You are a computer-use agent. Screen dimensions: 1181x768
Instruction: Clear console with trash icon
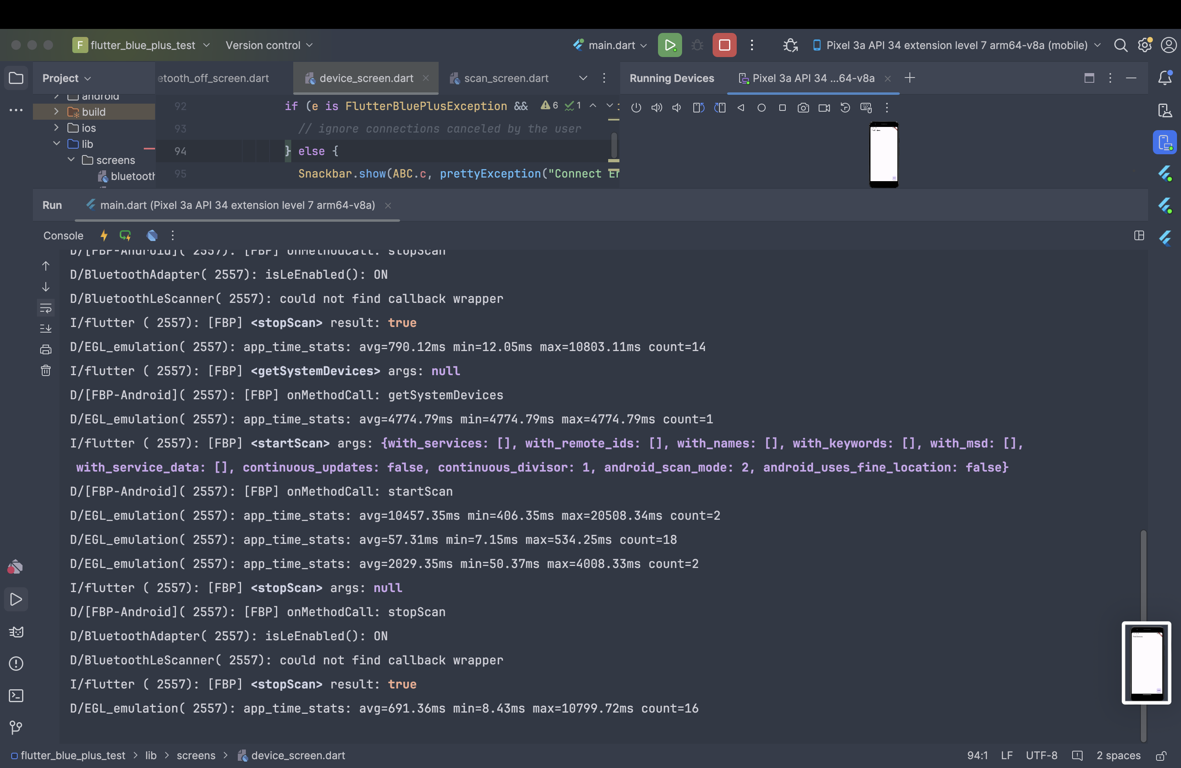pyautogui.click(x=46, y=371)
